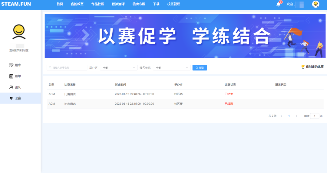Click the 比赛 trophy icon in sidebar
Viewport: 327px width, 173px height.
pyautogui.click(x=11, y=98)
